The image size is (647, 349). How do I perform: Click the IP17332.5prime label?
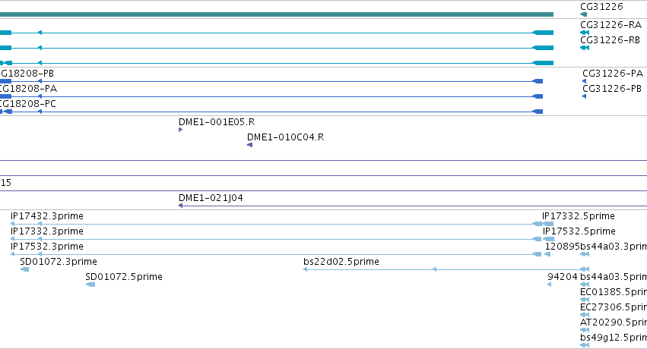tap(579, 216)
